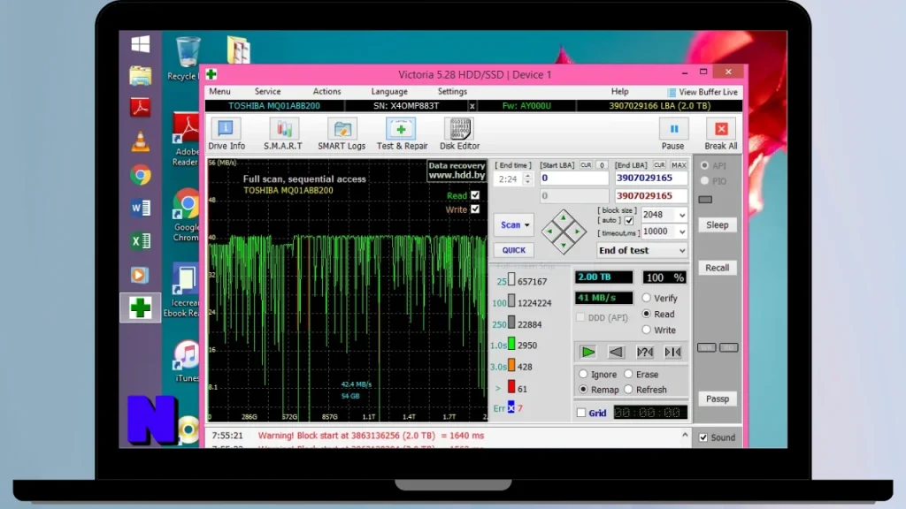Open Chrome from the sidebar

coord(141,175)
